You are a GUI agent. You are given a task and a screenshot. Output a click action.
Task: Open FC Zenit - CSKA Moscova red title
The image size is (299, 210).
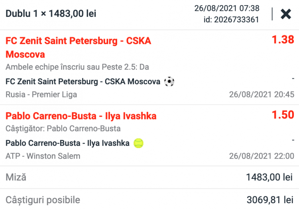click(78, 47)
